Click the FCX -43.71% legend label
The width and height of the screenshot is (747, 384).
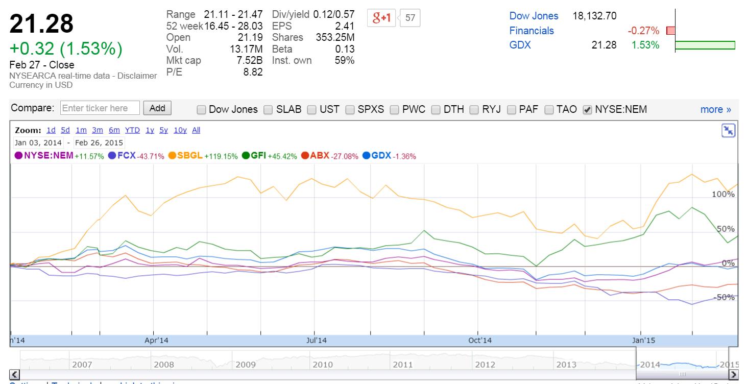coord(140,156)
